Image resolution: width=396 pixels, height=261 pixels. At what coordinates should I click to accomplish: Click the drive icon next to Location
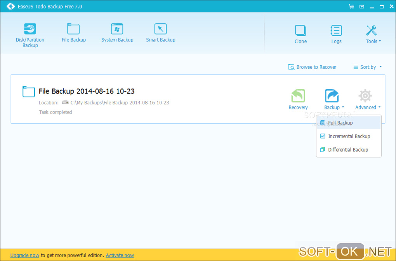[65, 102]
